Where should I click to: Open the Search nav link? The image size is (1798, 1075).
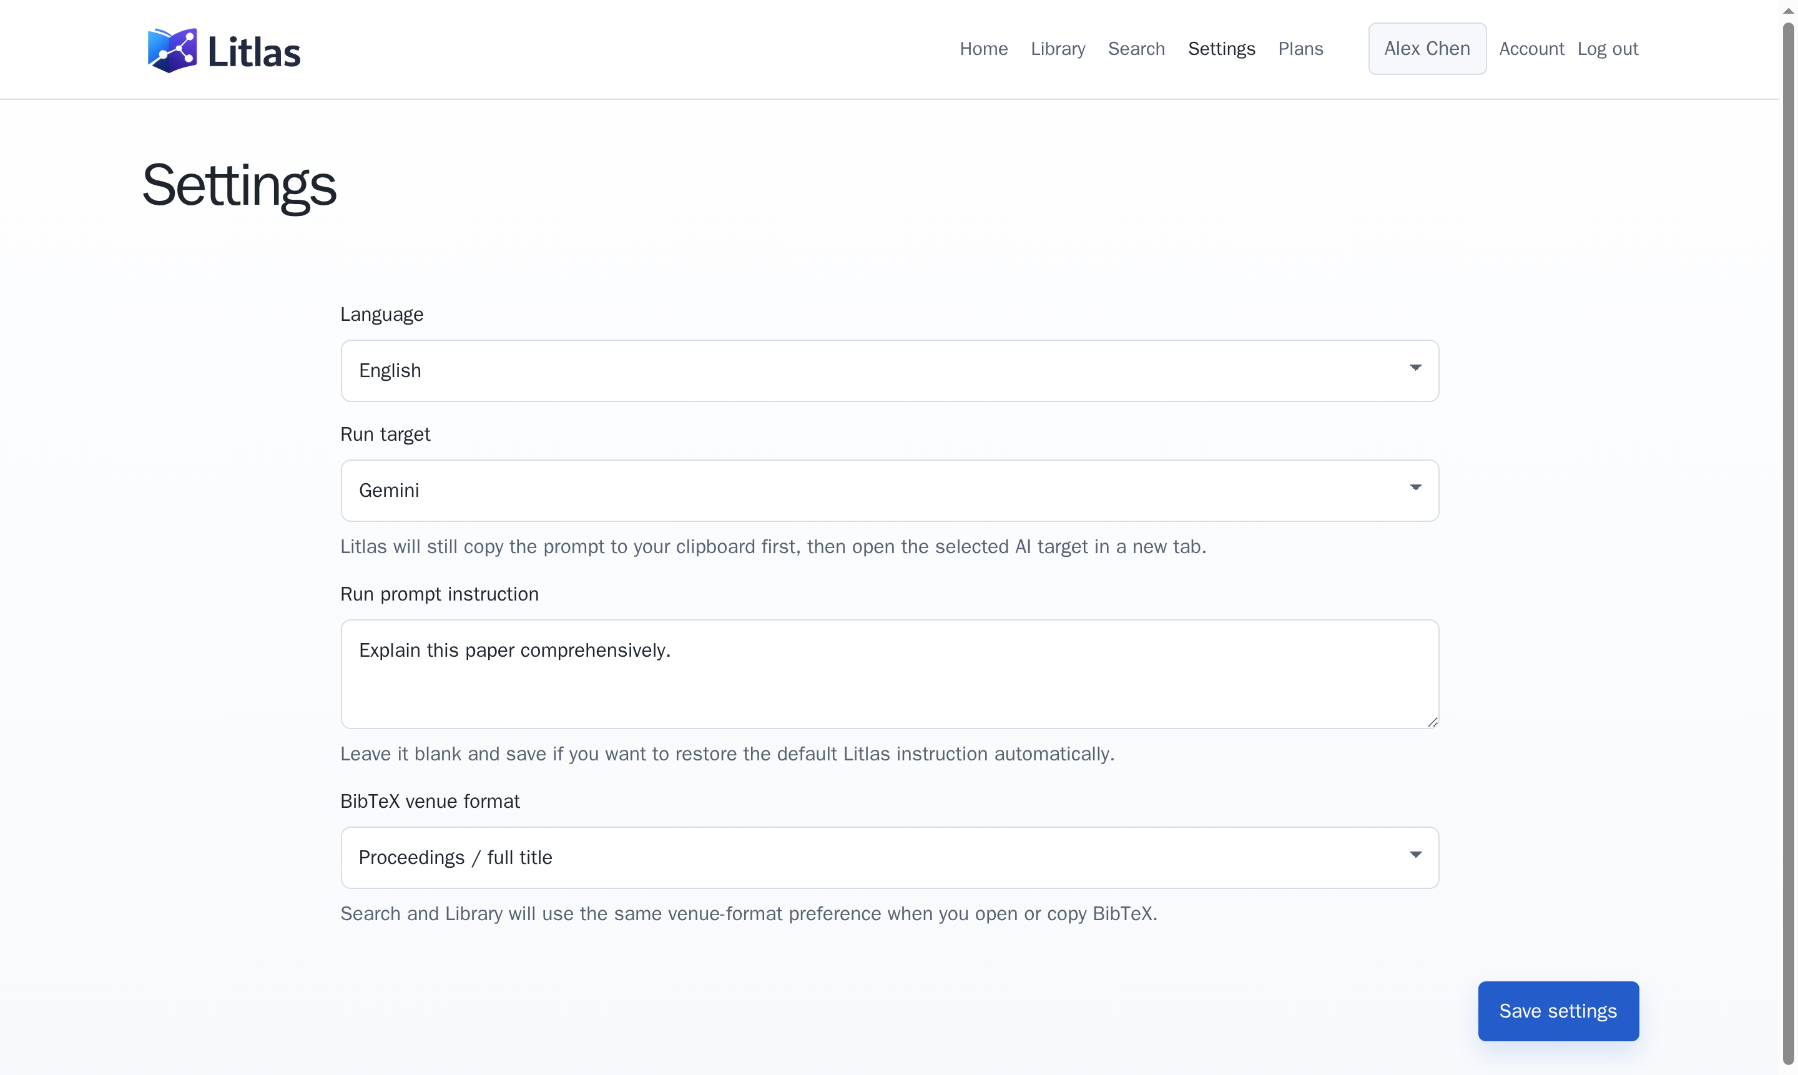click(x=1136, y=49)
